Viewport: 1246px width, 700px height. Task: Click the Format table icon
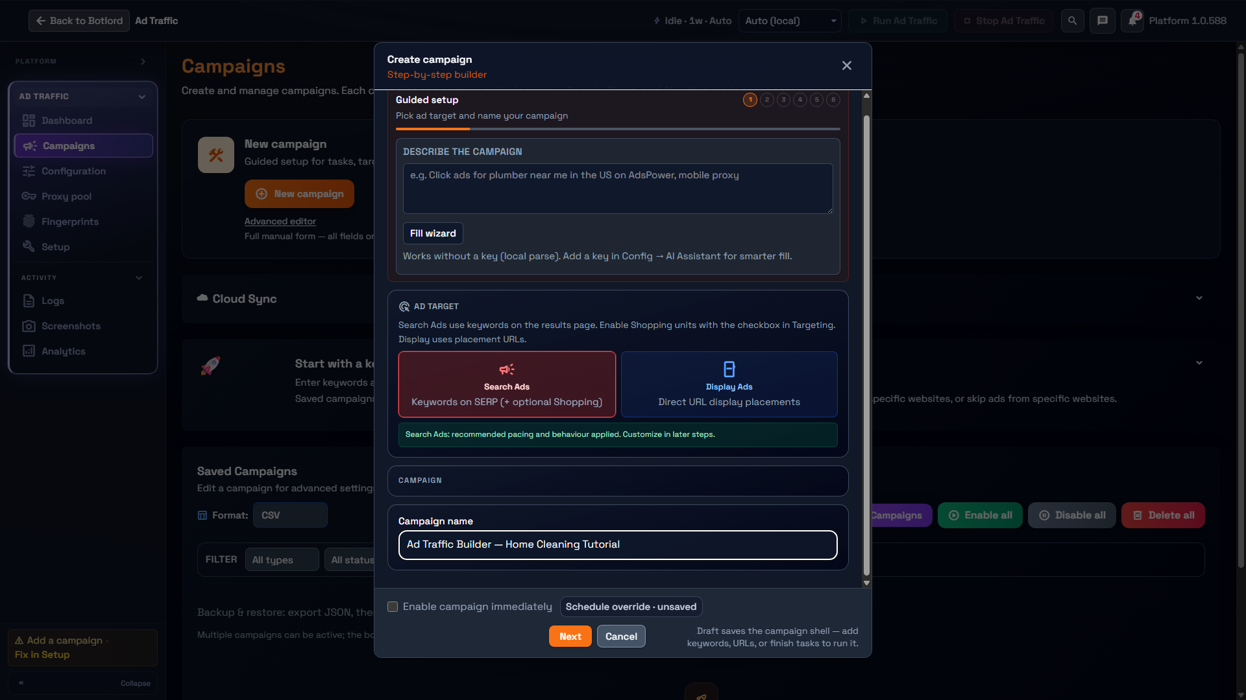tap(202, 515)
